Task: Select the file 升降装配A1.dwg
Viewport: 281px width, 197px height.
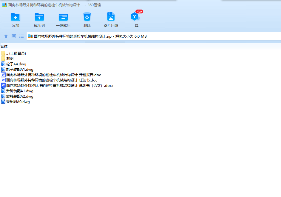Action: (x=17, y=91)
